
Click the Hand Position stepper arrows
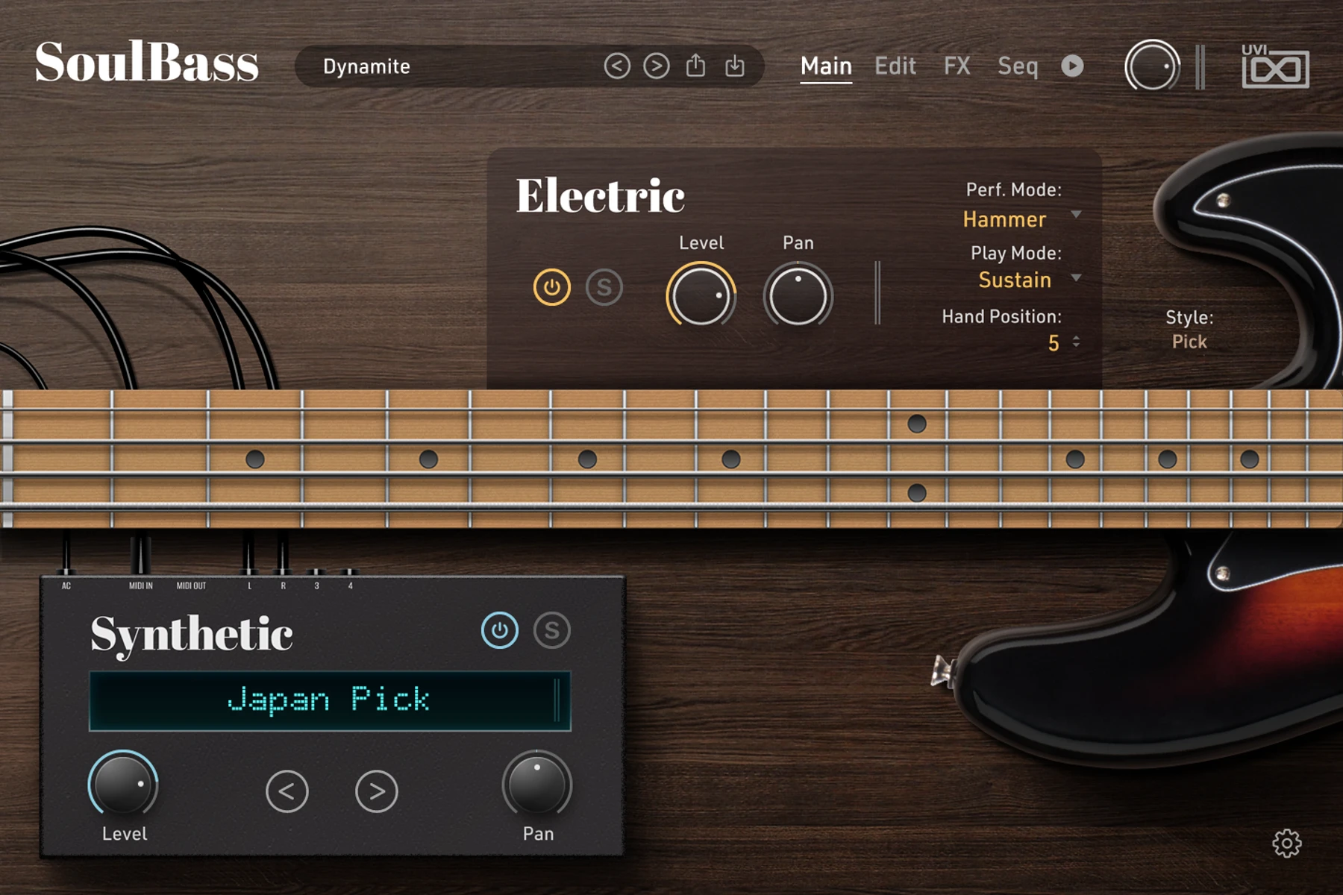point(1076,342)
